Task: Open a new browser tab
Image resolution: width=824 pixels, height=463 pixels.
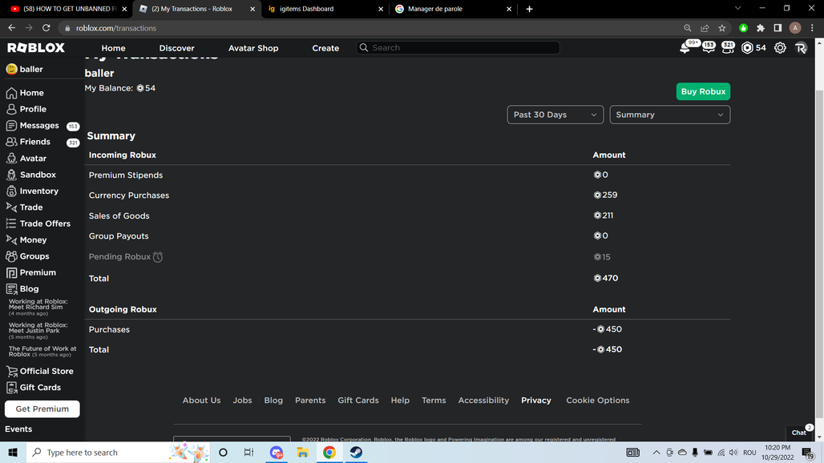Action: [x=529, y=9]
